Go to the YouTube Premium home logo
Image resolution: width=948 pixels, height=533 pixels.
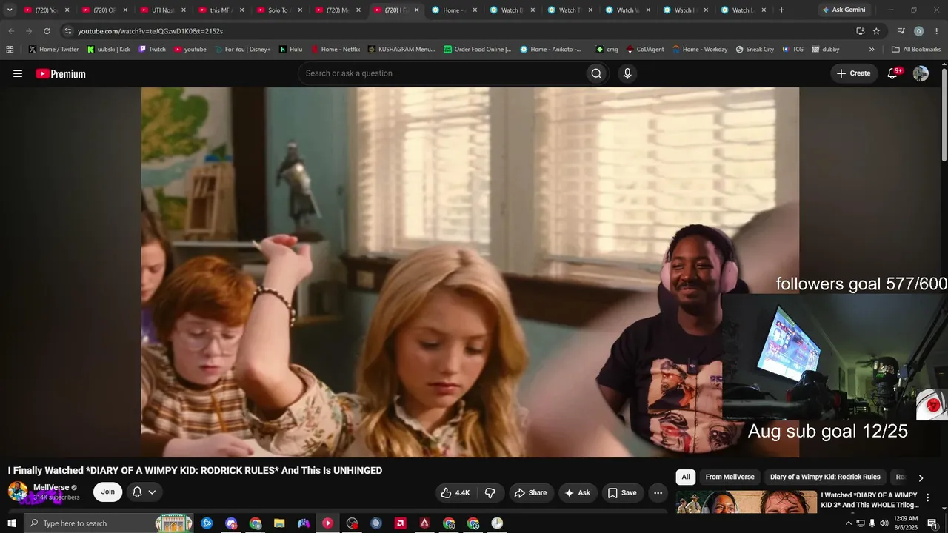coord(61,73)
